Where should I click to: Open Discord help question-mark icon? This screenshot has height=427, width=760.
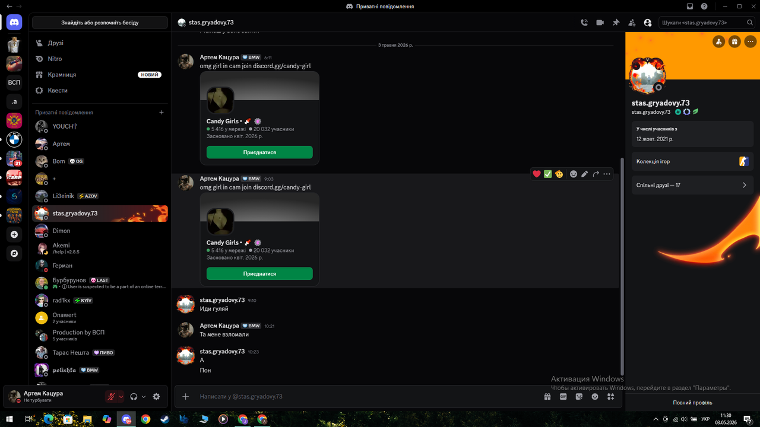(704, 7)
